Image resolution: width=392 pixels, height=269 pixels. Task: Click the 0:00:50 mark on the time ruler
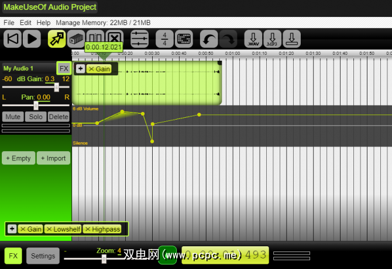pos(206,53)
